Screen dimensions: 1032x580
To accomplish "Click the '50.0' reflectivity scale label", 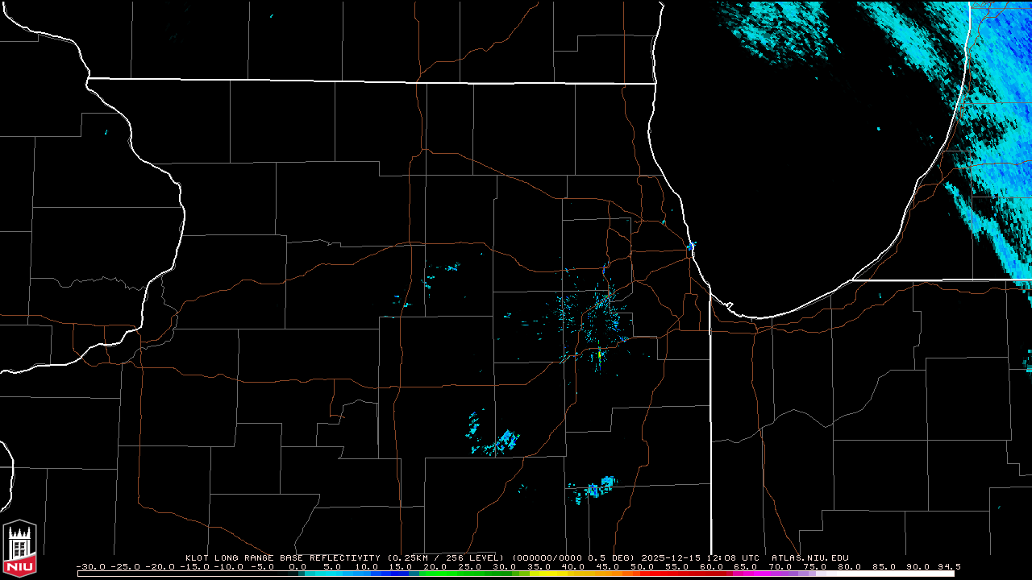I will click(643, 567).
